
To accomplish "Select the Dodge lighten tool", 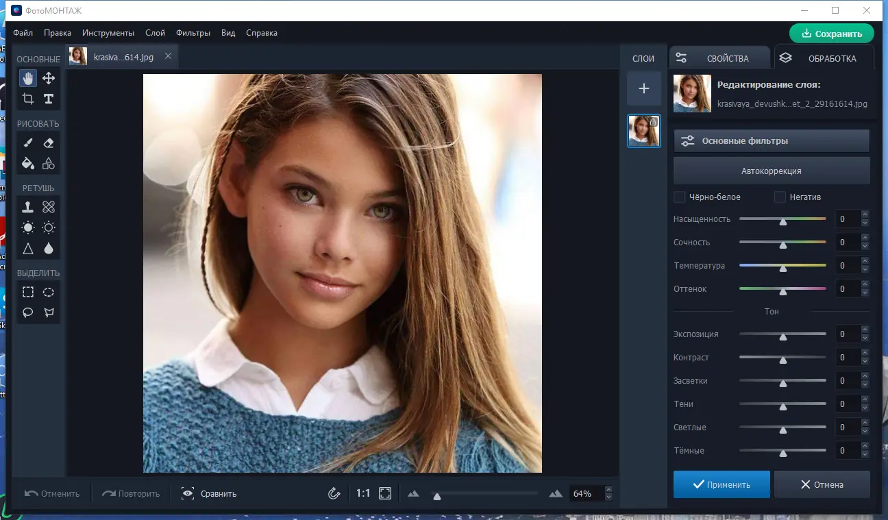I will 28,227.
